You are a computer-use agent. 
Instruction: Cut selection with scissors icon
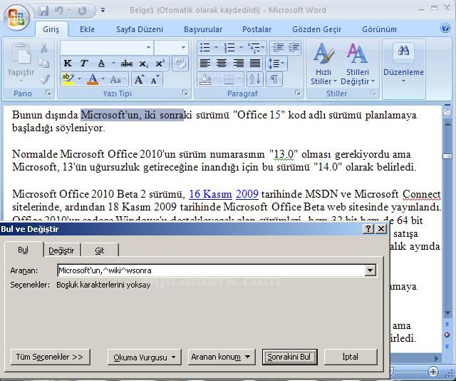click(44, 48)
